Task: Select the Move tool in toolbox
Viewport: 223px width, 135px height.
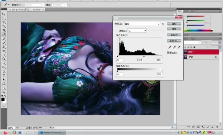Action: coord(4,14)
